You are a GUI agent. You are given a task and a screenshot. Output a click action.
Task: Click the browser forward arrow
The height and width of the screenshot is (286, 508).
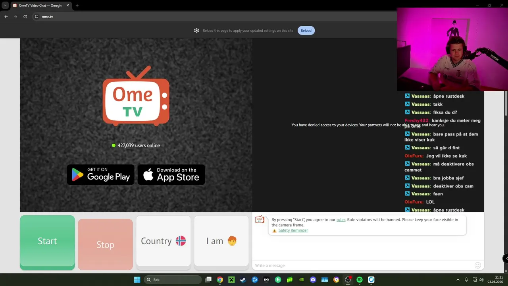click(x=15, y=17)
